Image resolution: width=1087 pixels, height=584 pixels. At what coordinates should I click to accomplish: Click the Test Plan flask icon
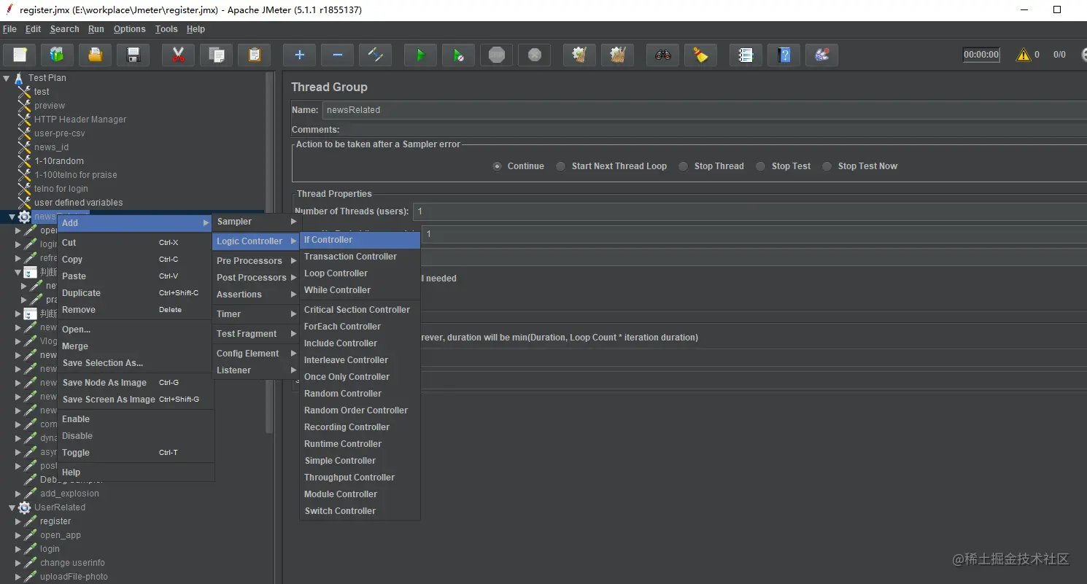tap(19, 78)
